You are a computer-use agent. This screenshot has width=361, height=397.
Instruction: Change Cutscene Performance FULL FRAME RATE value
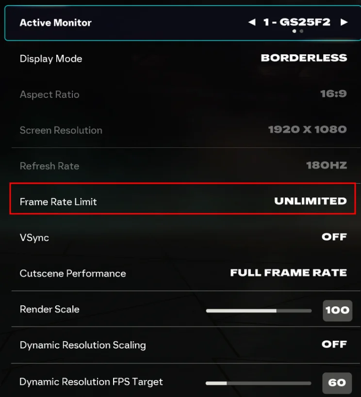tap(288, 273)
